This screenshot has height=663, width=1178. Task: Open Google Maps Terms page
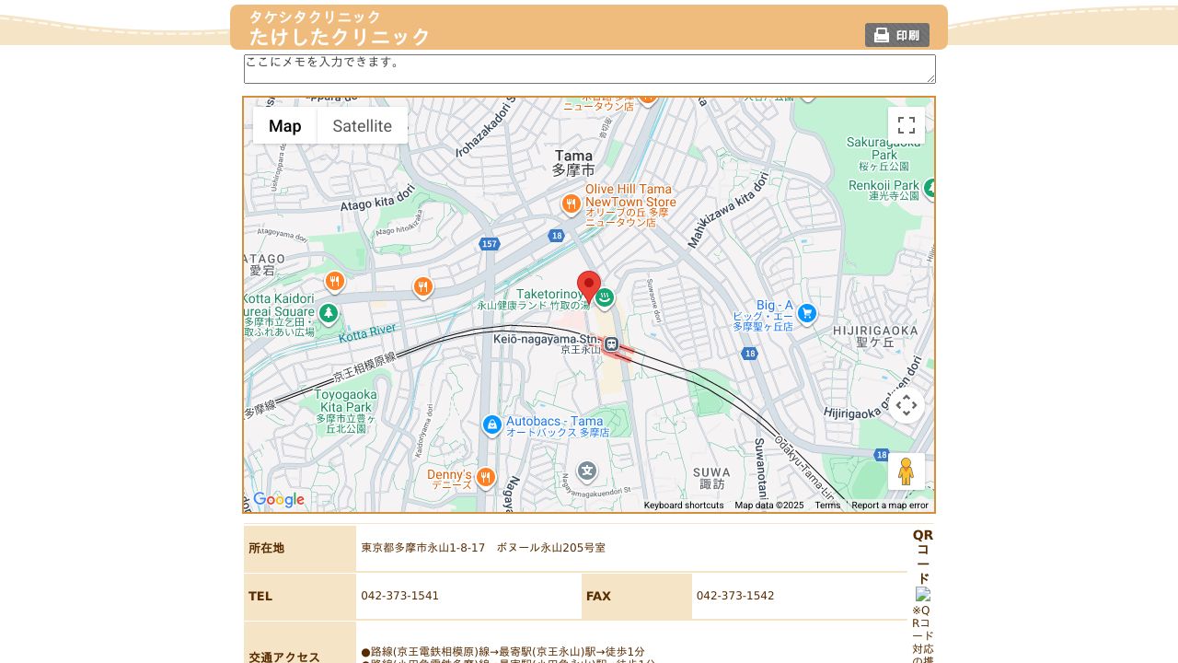[x=826, y=506]
